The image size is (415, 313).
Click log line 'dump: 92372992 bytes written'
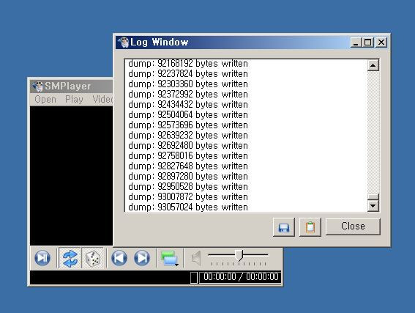(x=188, y=95)
